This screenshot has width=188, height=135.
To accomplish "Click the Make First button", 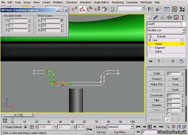I will (156, 84).
